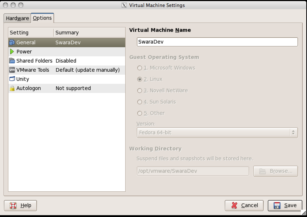Click the green Power arrow icon
This screenshot has width=307, height=217.
click(x=12, y=52)
